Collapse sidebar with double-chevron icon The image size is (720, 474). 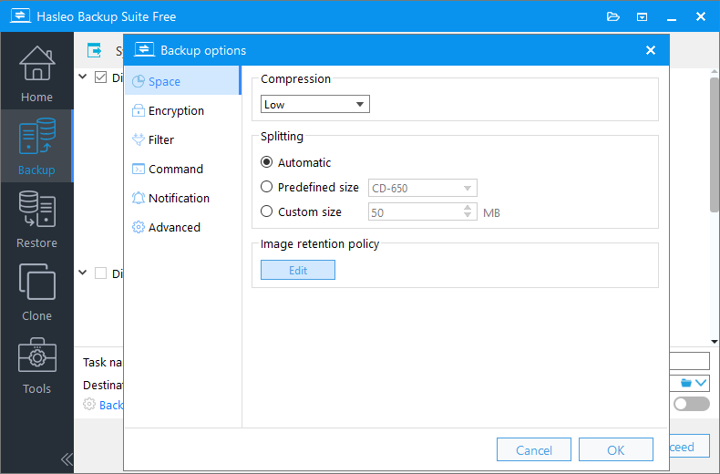click(66, 459)
